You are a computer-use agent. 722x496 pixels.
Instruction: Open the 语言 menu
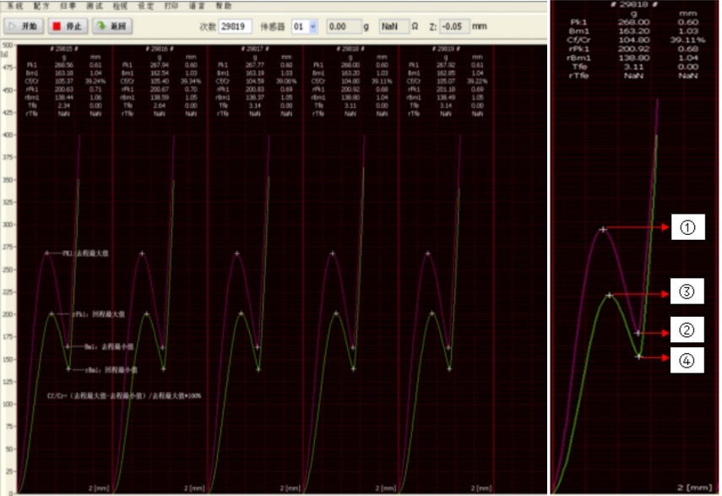tap(198, 6)
